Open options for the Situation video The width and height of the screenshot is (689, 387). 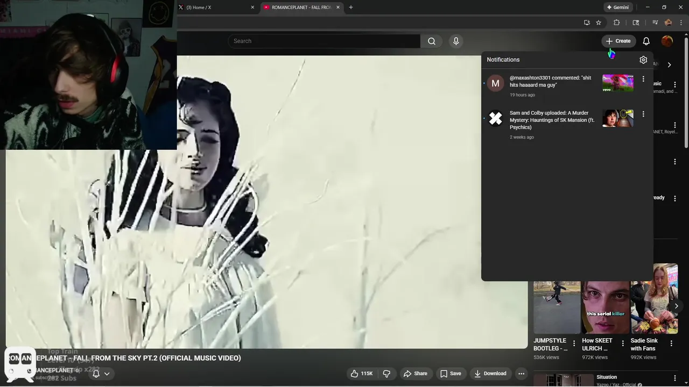tap(675, 378)
